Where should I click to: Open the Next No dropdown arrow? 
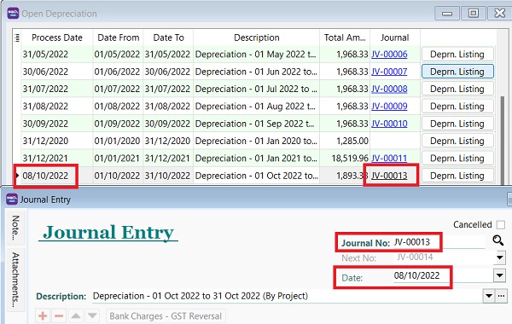[499, 257]
